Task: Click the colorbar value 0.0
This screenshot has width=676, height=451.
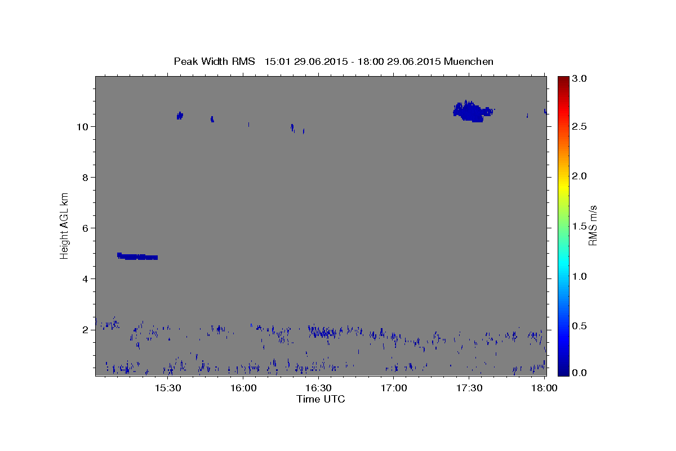Action: (x=580, y=373)
